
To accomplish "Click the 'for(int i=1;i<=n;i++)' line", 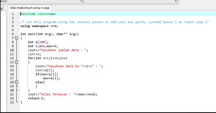I will pyautogui.click(x=48, y=58).
